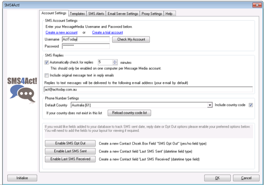Confirm settings with the OK button
Image resolution: width=264 pixels, height=185 pixels.
point(217,178)
